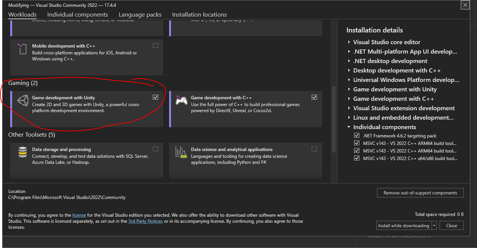Open the 3rd Party Notices link
The image size is (477, 248).
(x=145, y=221)
